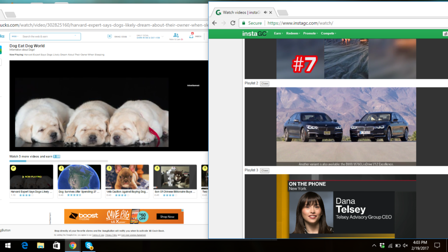Viewport: 448px width, 252px height.
Task: Open the Redeem dropdown menu
Action: 293,33
